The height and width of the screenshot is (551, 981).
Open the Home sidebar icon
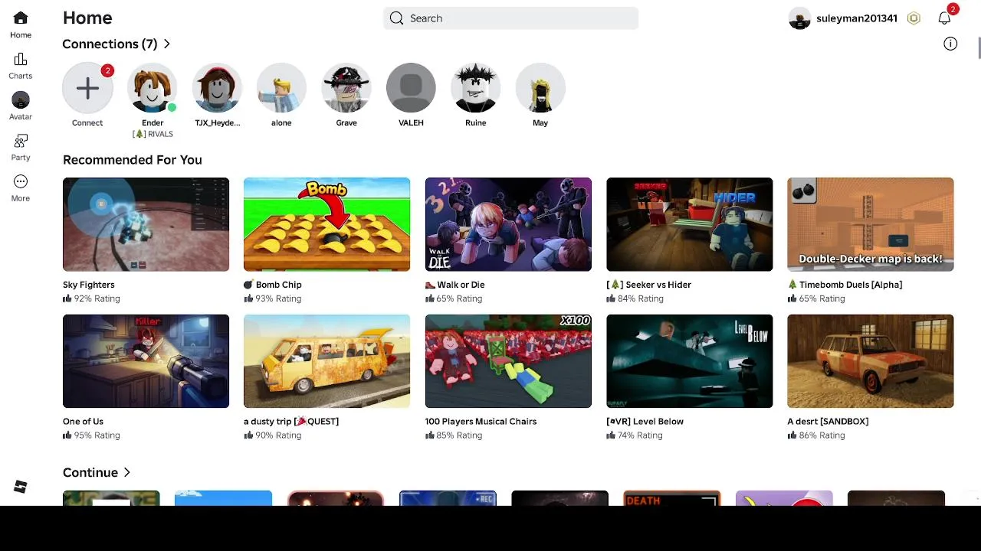click(x=21, y=18)
